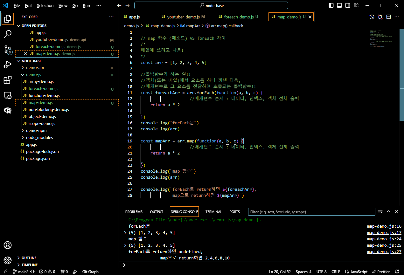Open the File menu

click(17, 6)
